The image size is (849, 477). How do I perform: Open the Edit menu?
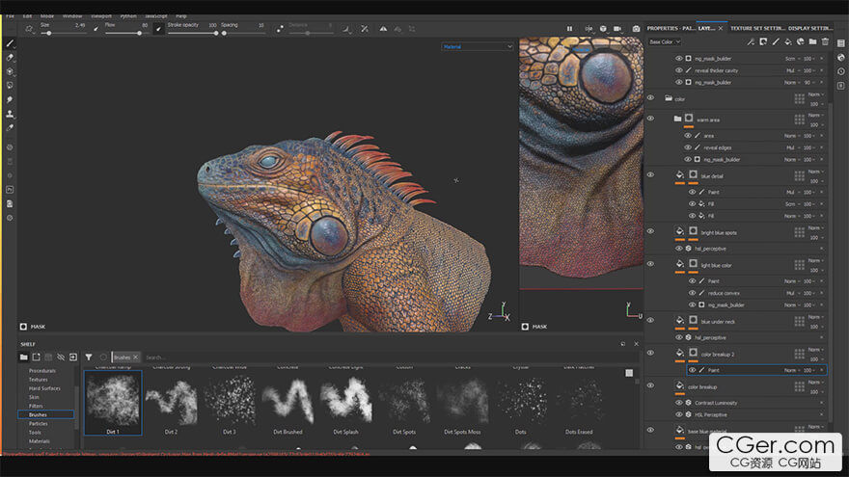point(27,16)
